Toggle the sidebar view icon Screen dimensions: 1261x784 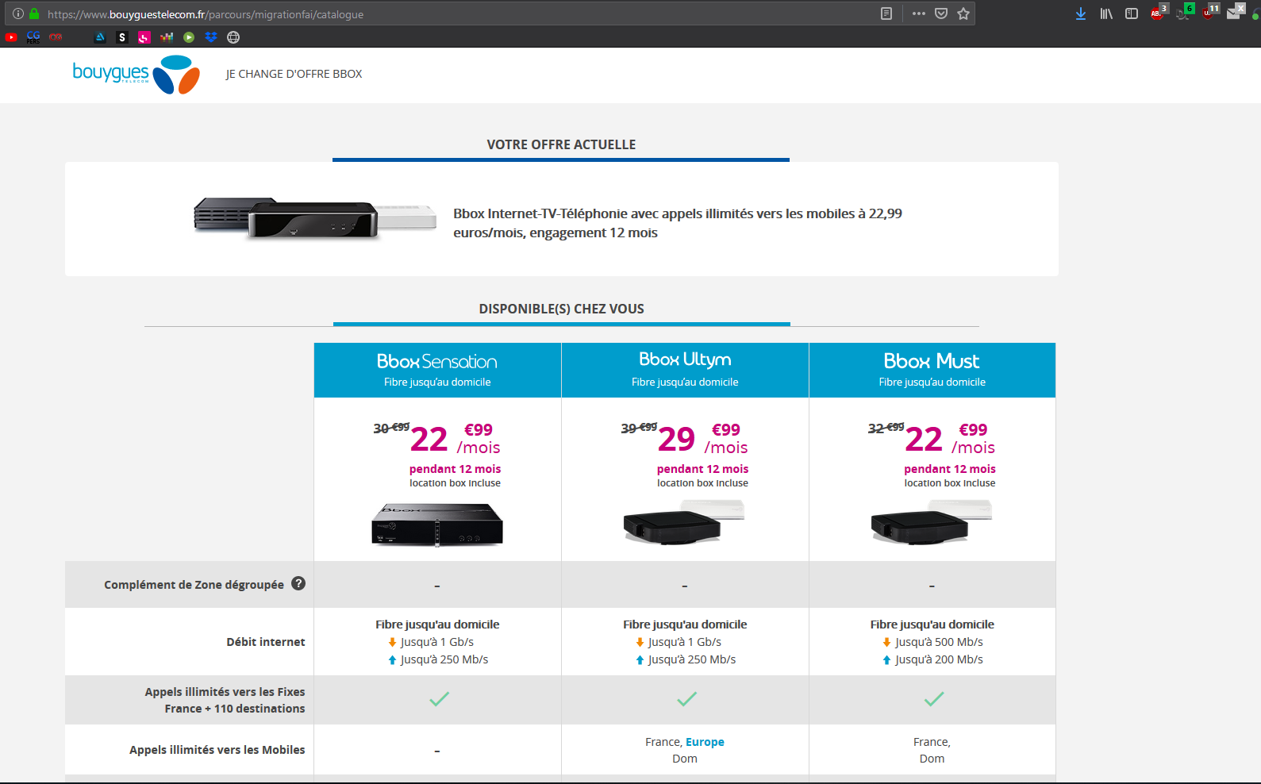[x=1132, y=13]
